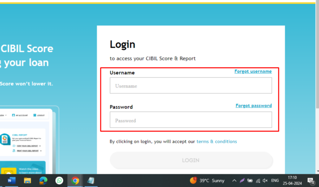Viewport: 319px width, 187px height.
Task: Open the terms & conditions link
Action: click(x=217, y=142)
